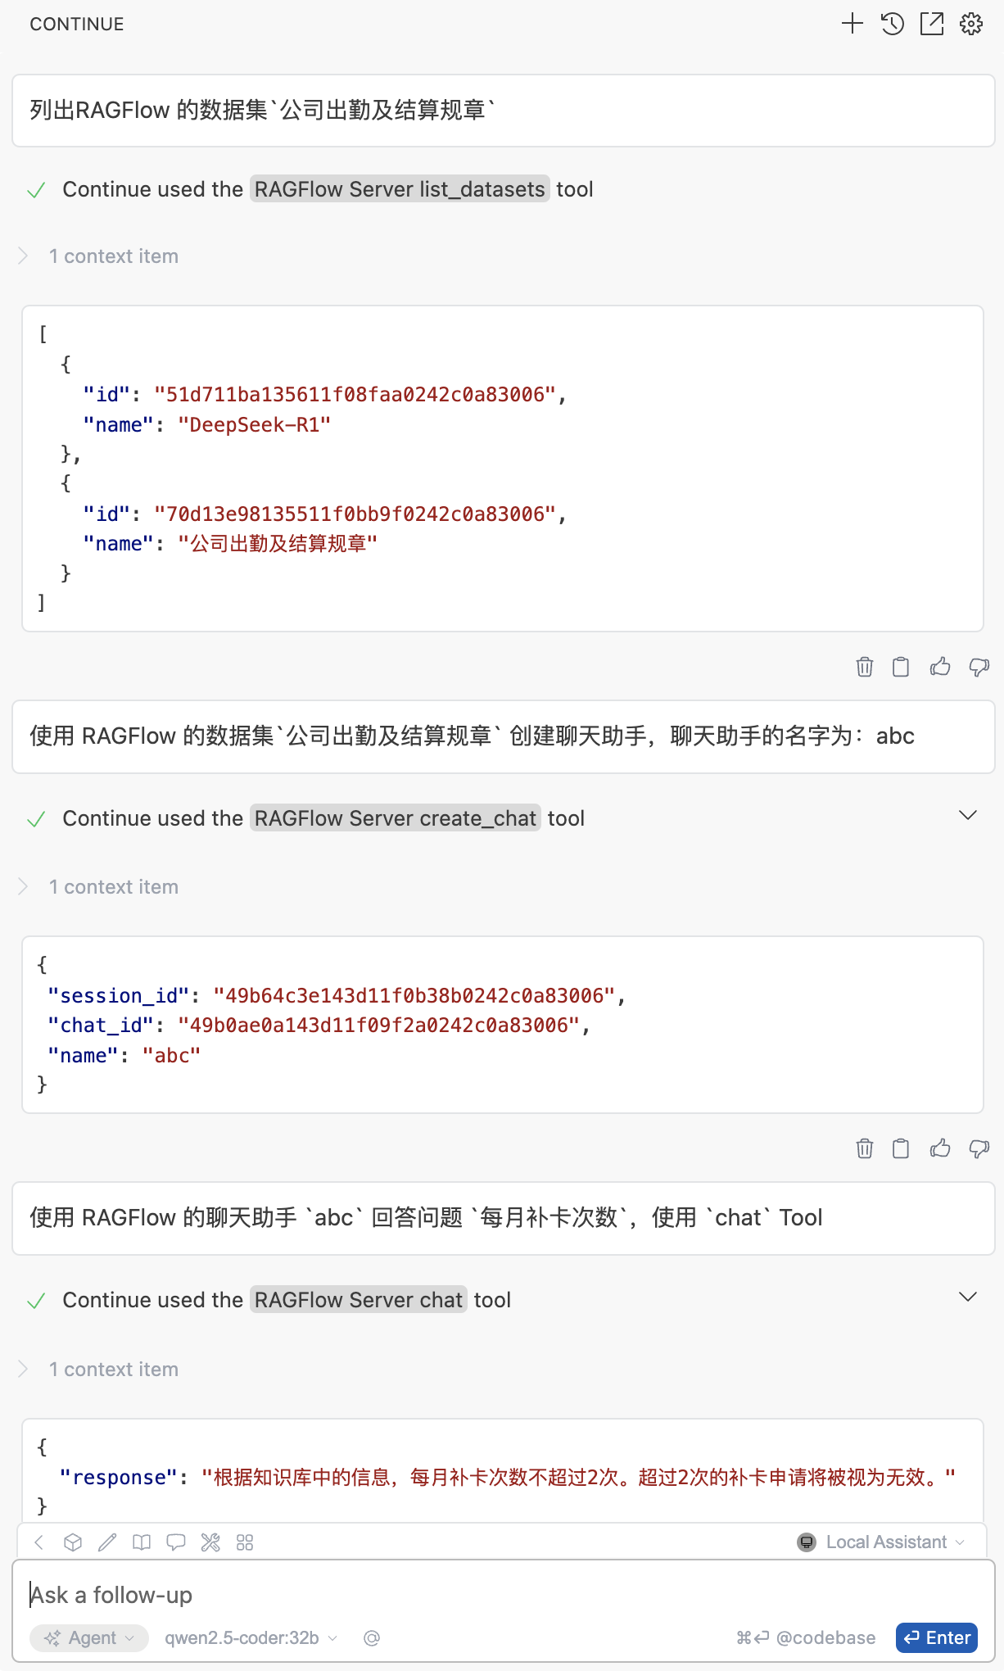Expand the create_chat tool call chevron
Image resolution: width=1004 pixels, height=1671 pixels.
pos(967,815)
